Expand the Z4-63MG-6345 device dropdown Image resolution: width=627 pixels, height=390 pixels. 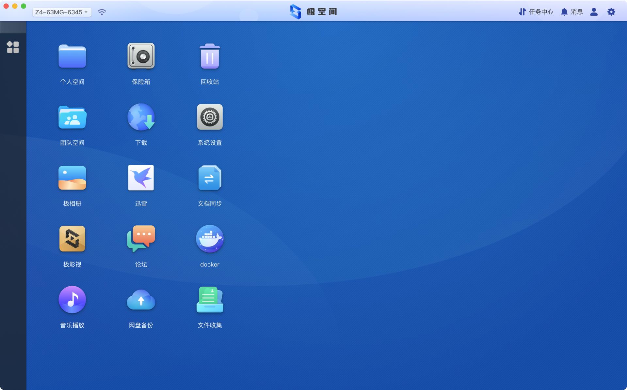[62, 12]
